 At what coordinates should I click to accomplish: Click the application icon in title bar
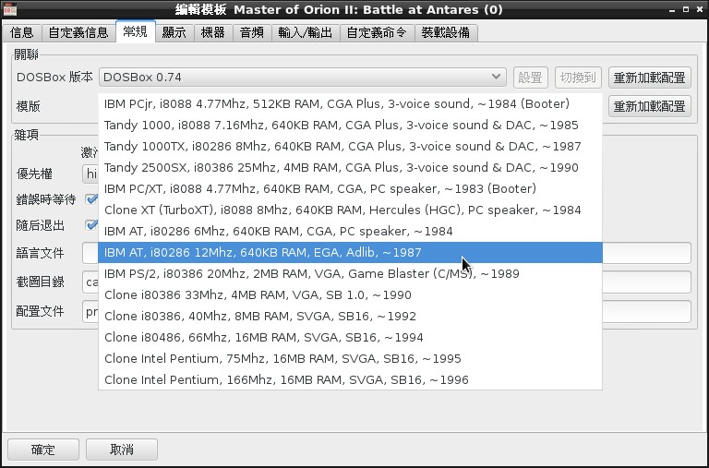tap(10, 9)
